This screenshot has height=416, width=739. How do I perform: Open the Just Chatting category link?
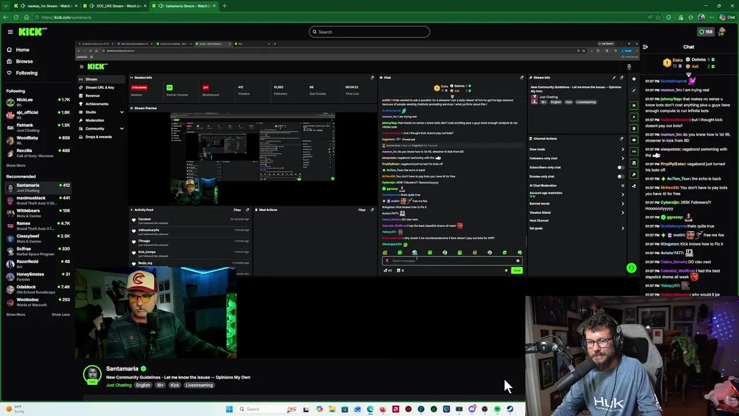tap(118, 385)
